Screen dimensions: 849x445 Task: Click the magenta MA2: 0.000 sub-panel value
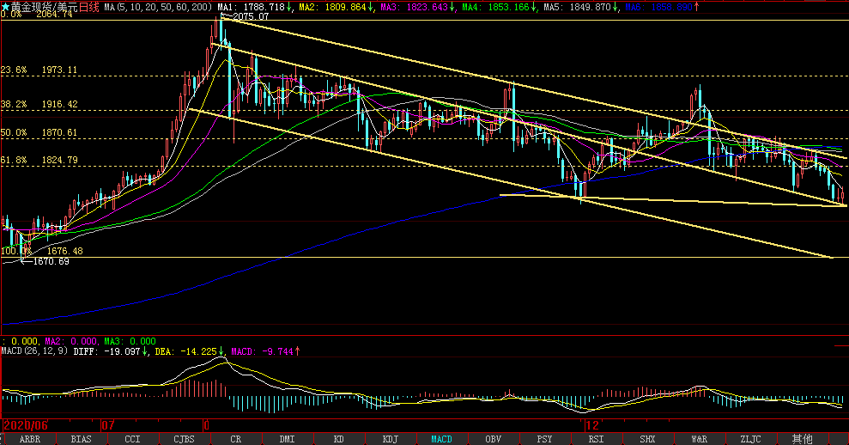tap(71, 341)
